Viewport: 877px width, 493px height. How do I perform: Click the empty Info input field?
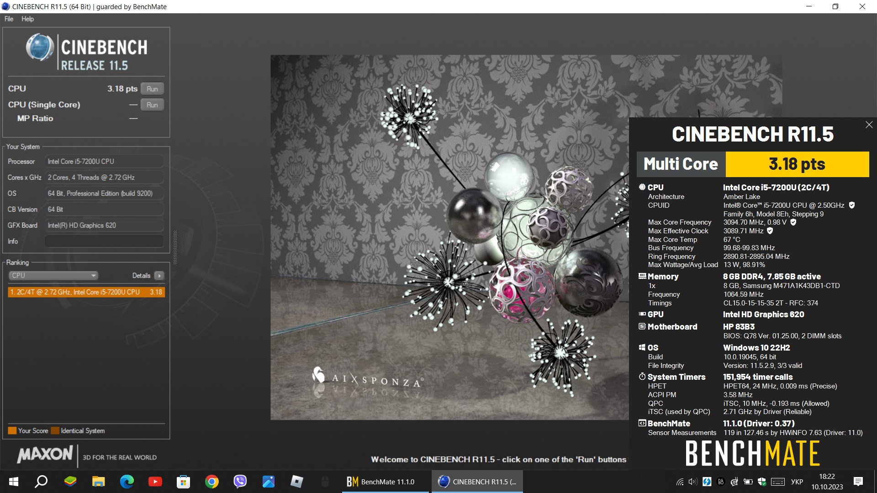pyautogui.click(x=104, y=241)
